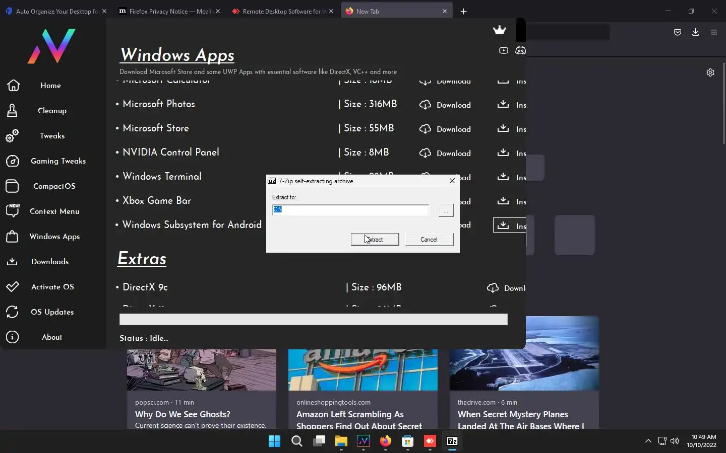The height and width of the screenshot is (453, 726).
Task: Select Windows Apps in sidebar
Action: point(54,237)
